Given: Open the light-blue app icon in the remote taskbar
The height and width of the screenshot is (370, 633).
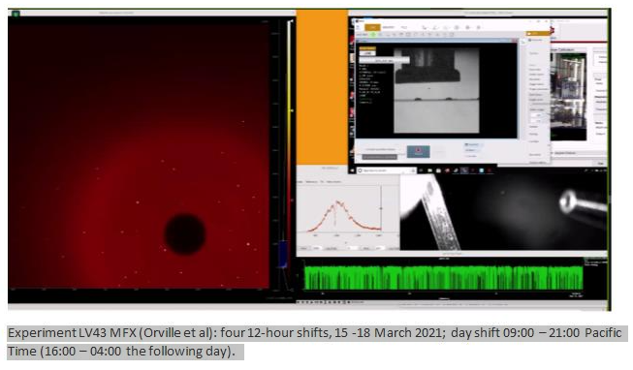Looking at the screenshot, I should pyautogui.click(x=481, y=170).
